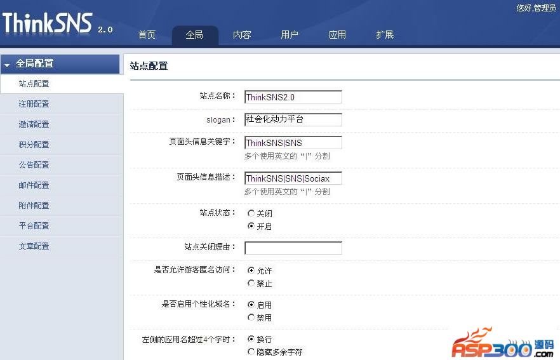Click the slogan text field

(293, 119)
